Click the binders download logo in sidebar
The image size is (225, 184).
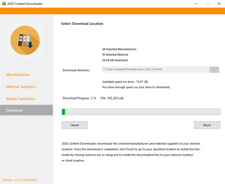tap(25, 40)
